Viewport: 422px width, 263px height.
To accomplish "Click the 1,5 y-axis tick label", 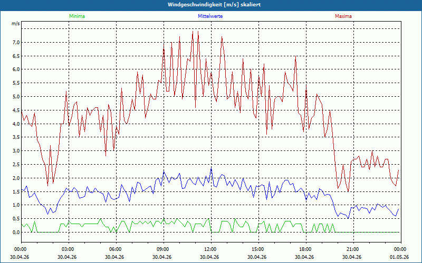I will [x=16, y=191].
